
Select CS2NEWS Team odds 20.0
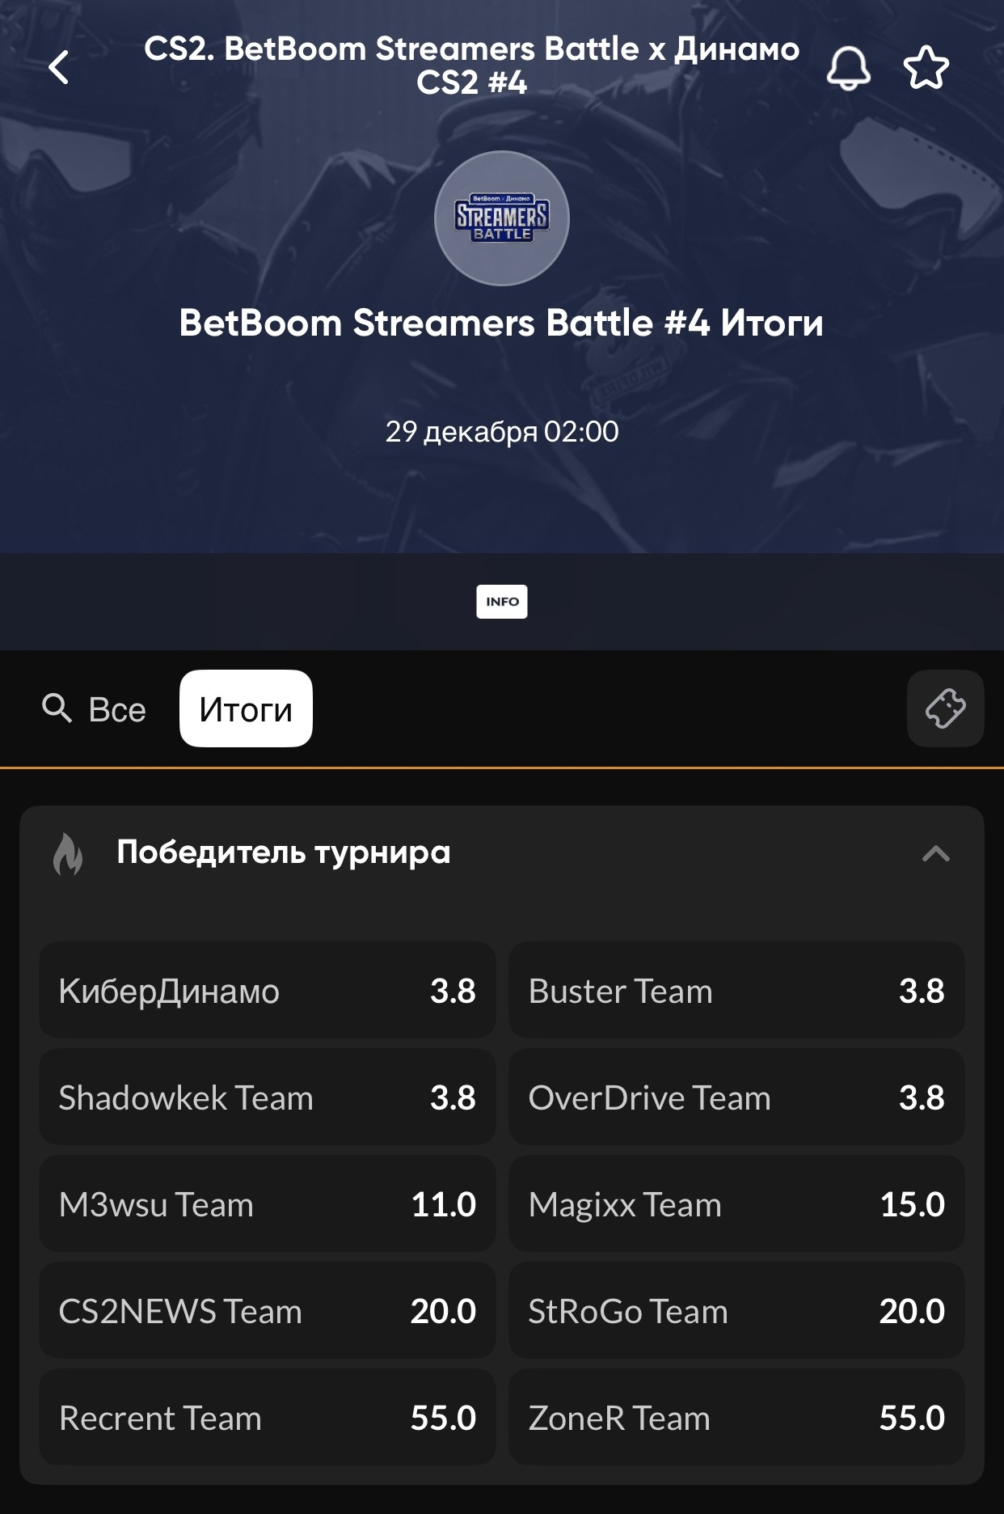pyautogui.click(x=267, y=1311)
